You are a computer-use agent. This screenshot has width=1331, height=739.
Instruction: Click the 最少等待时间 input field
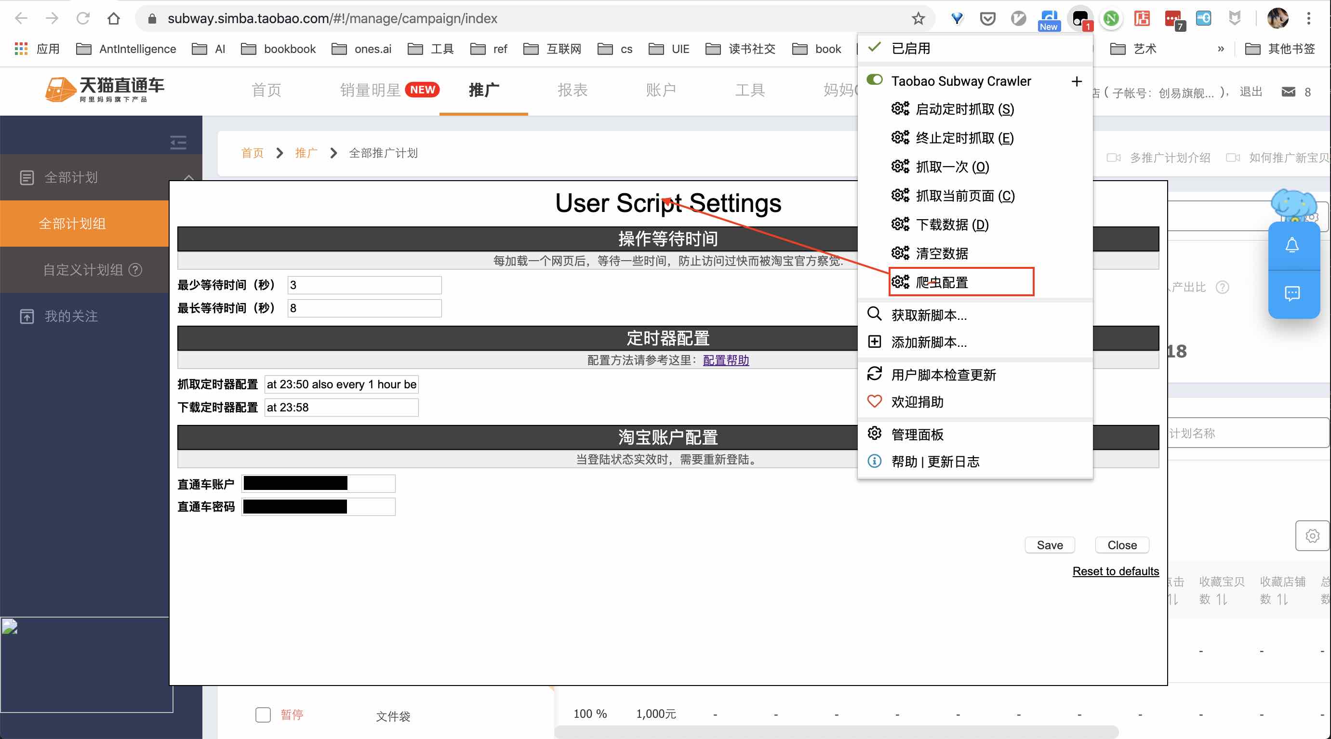[x=364, y=285]
